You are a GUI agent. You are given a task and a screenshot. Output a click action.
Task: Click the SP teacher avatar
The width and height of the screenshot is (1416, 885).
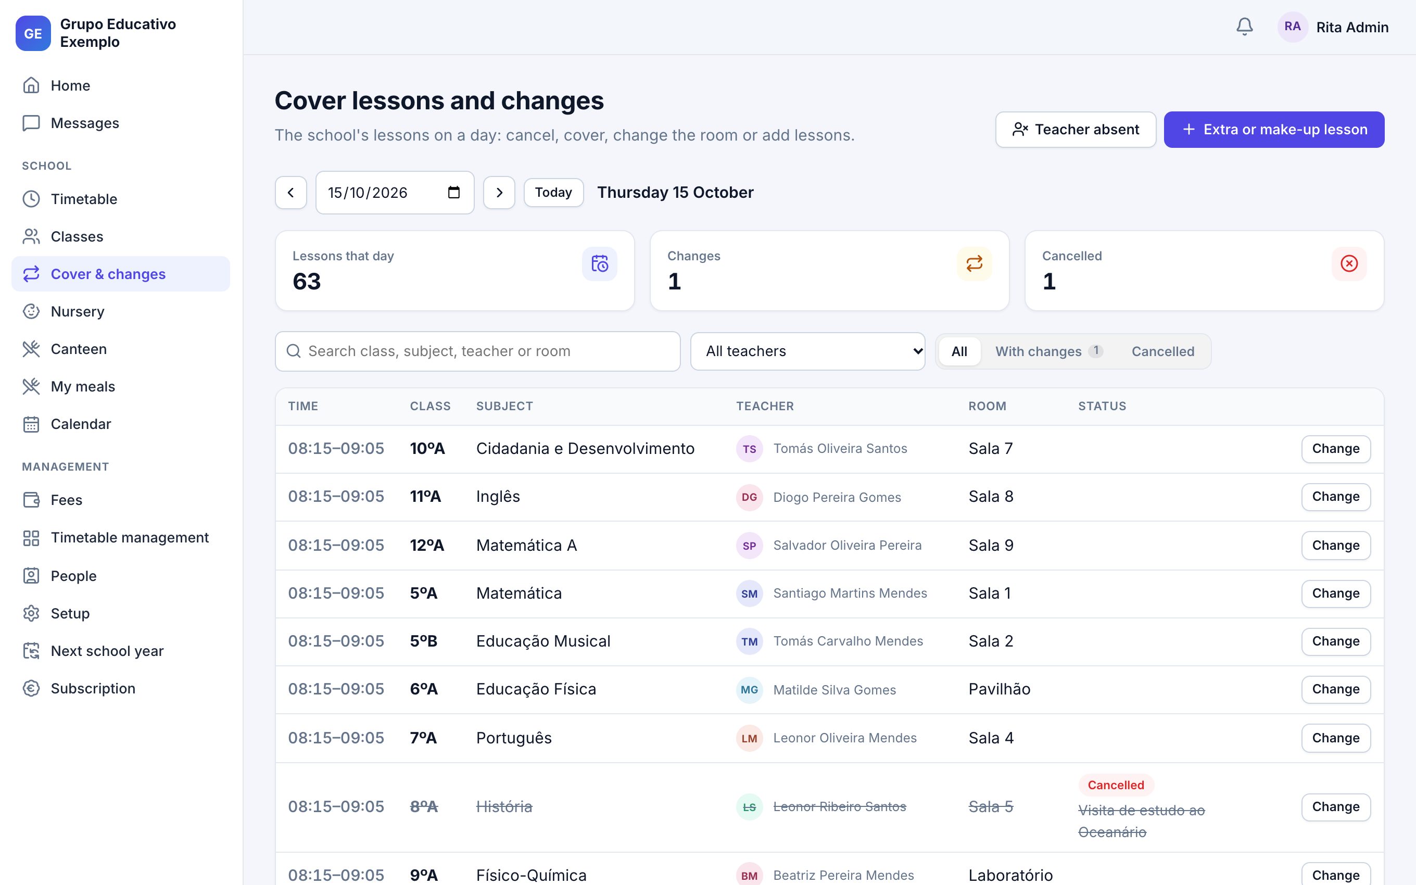(x=749, y=546)
